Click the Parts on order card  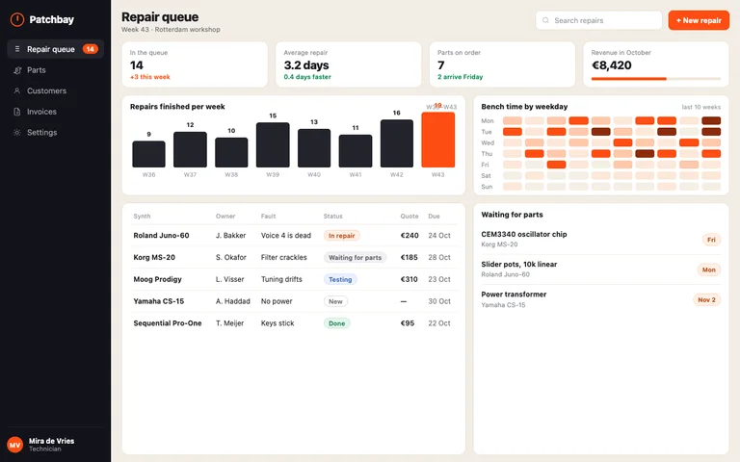[x=502, y=64]
